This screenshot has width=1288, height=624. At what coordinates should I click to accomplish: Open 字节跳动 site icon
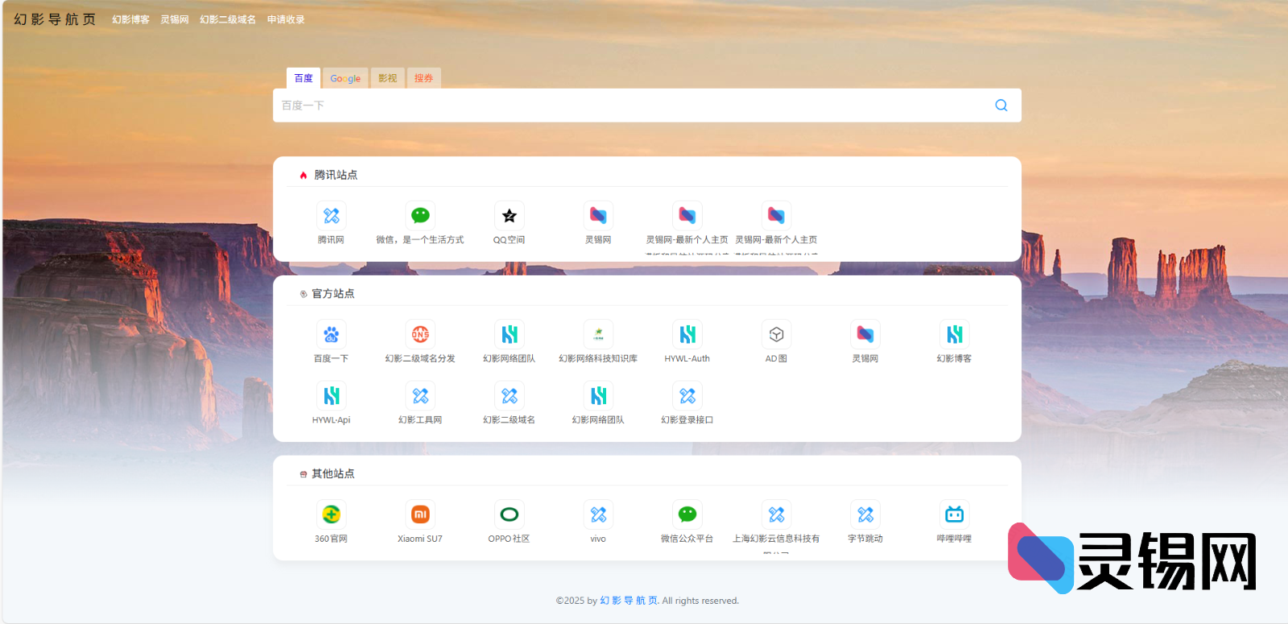pyautogui.click(x=865, y=514)
